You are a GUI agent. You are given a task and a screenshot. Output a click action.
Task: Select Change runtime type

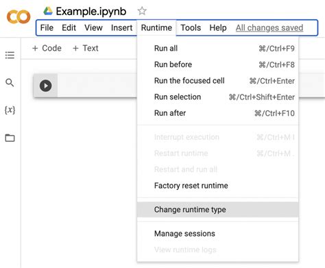217,210
